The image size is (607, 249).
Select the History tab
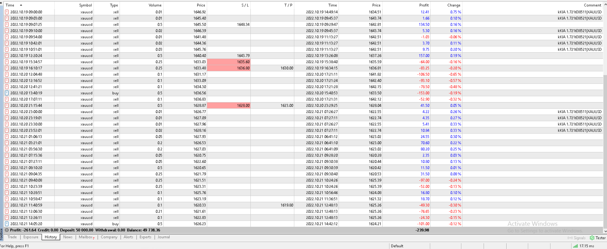51,237
